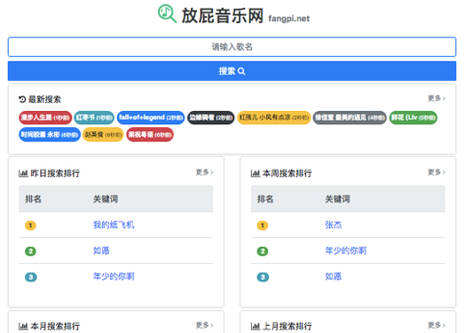Click green rank 2 badge in 昨日搜索排行
Viewport: 464px width, 333px height.
(x=30, y=251)
